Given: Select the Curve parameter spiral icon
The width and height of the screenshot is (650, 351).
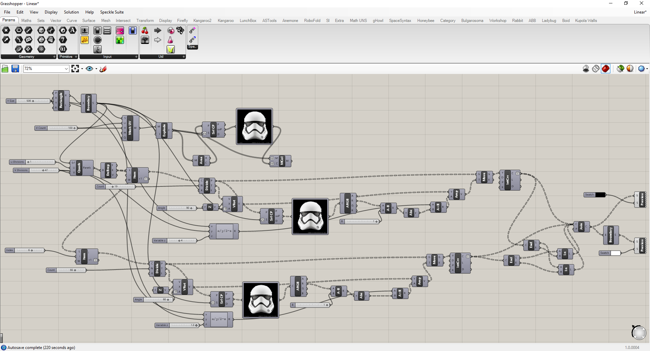Looking at the screenshot, I should point(19,49).
